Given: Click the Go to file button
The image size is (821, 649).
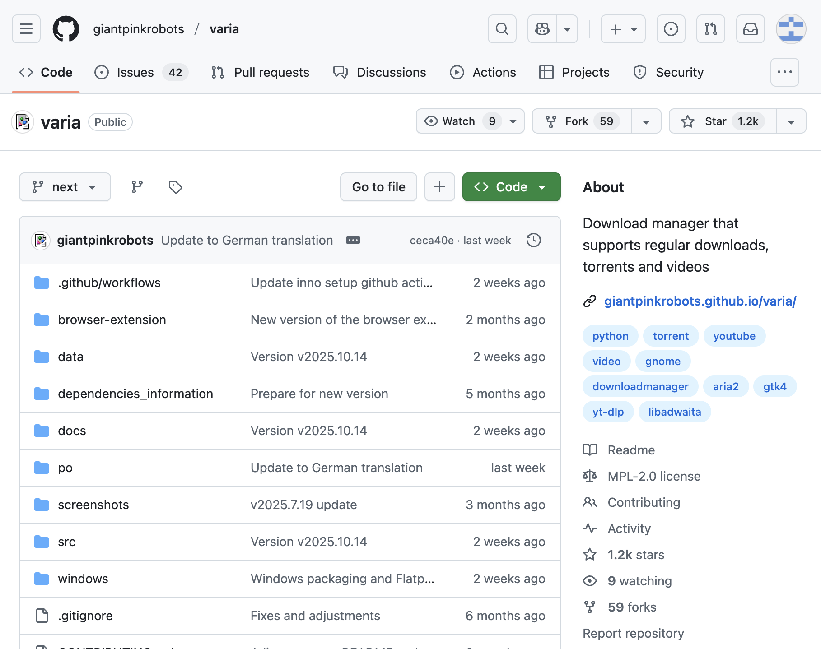Looking at the screenshot, I should click(x=378, y=187).
